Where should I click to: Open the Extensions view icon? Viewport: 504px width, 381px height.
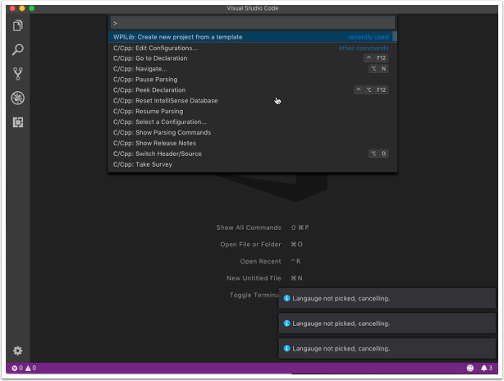pos(18,122)
